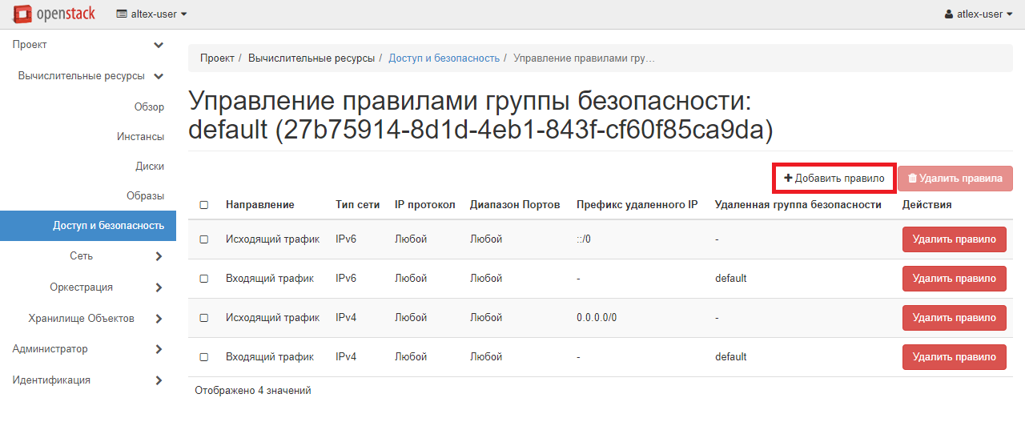
Task: Collapse the Вычислительные ресурсы section
Action: [x=159, y=76]
